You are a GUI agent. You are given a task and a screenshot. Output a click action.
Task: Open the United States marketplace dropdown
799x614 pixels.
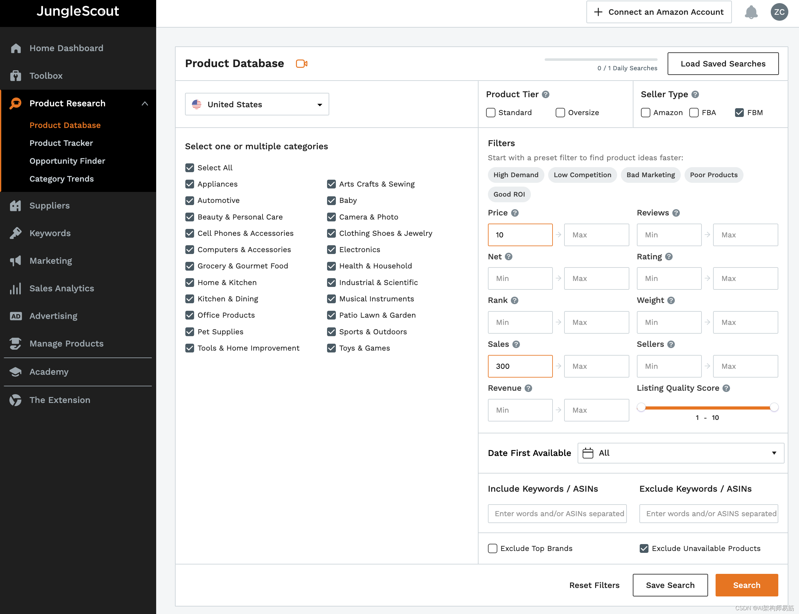tap(257, 104)
